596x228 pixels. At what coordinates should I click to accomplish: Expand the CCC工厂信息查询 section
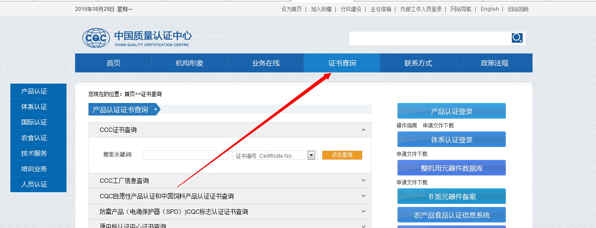[363, 181]
